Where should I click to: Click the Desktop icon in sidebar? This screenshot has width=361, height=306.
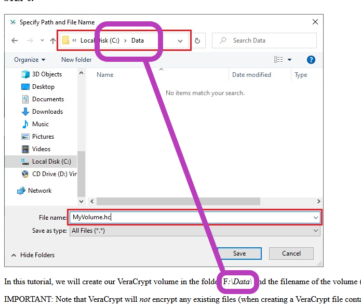click(x=25, y=87)
